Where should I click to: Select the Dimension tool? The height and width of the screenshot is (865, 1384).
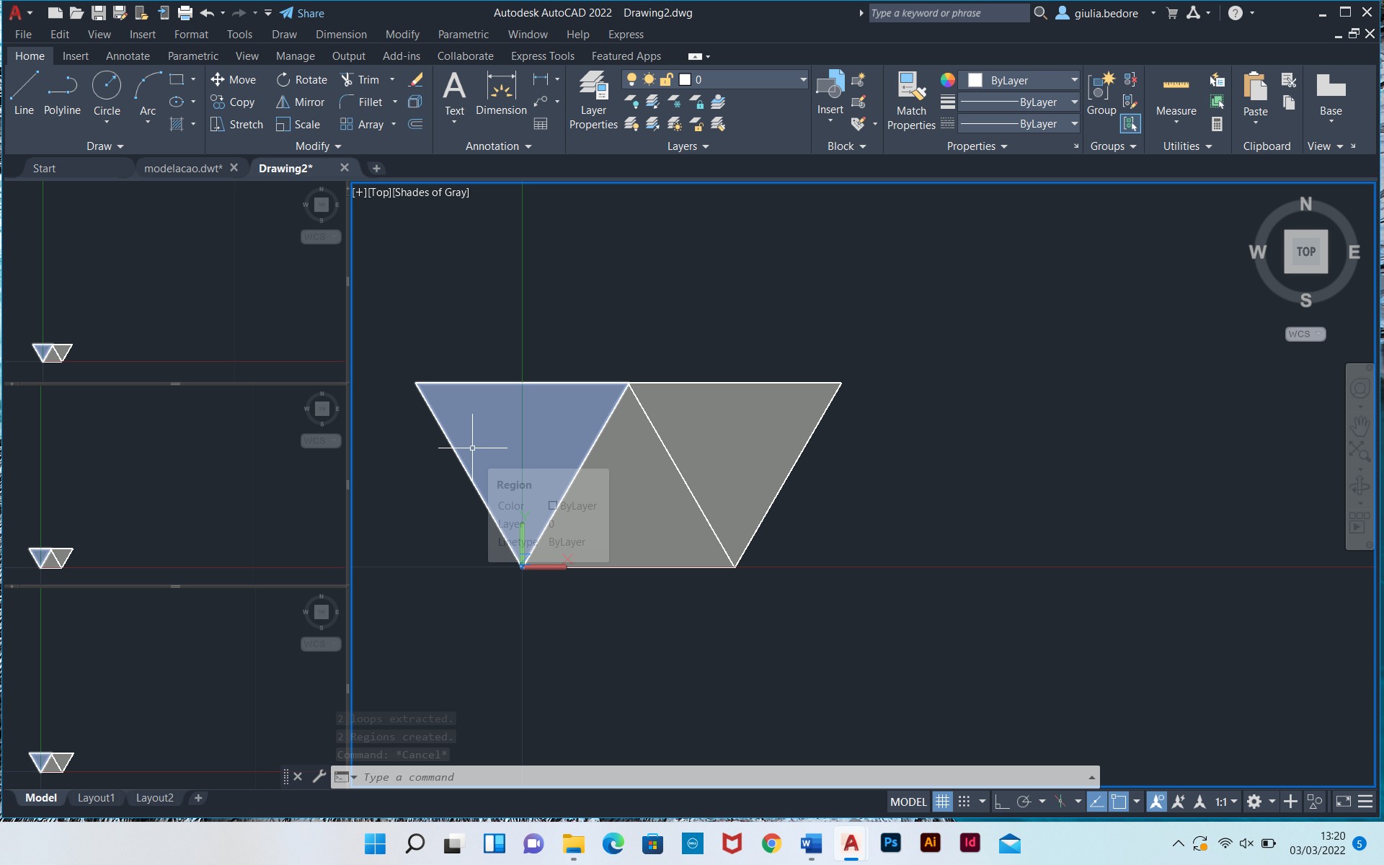pyautogui.click(x=501, y=94)
